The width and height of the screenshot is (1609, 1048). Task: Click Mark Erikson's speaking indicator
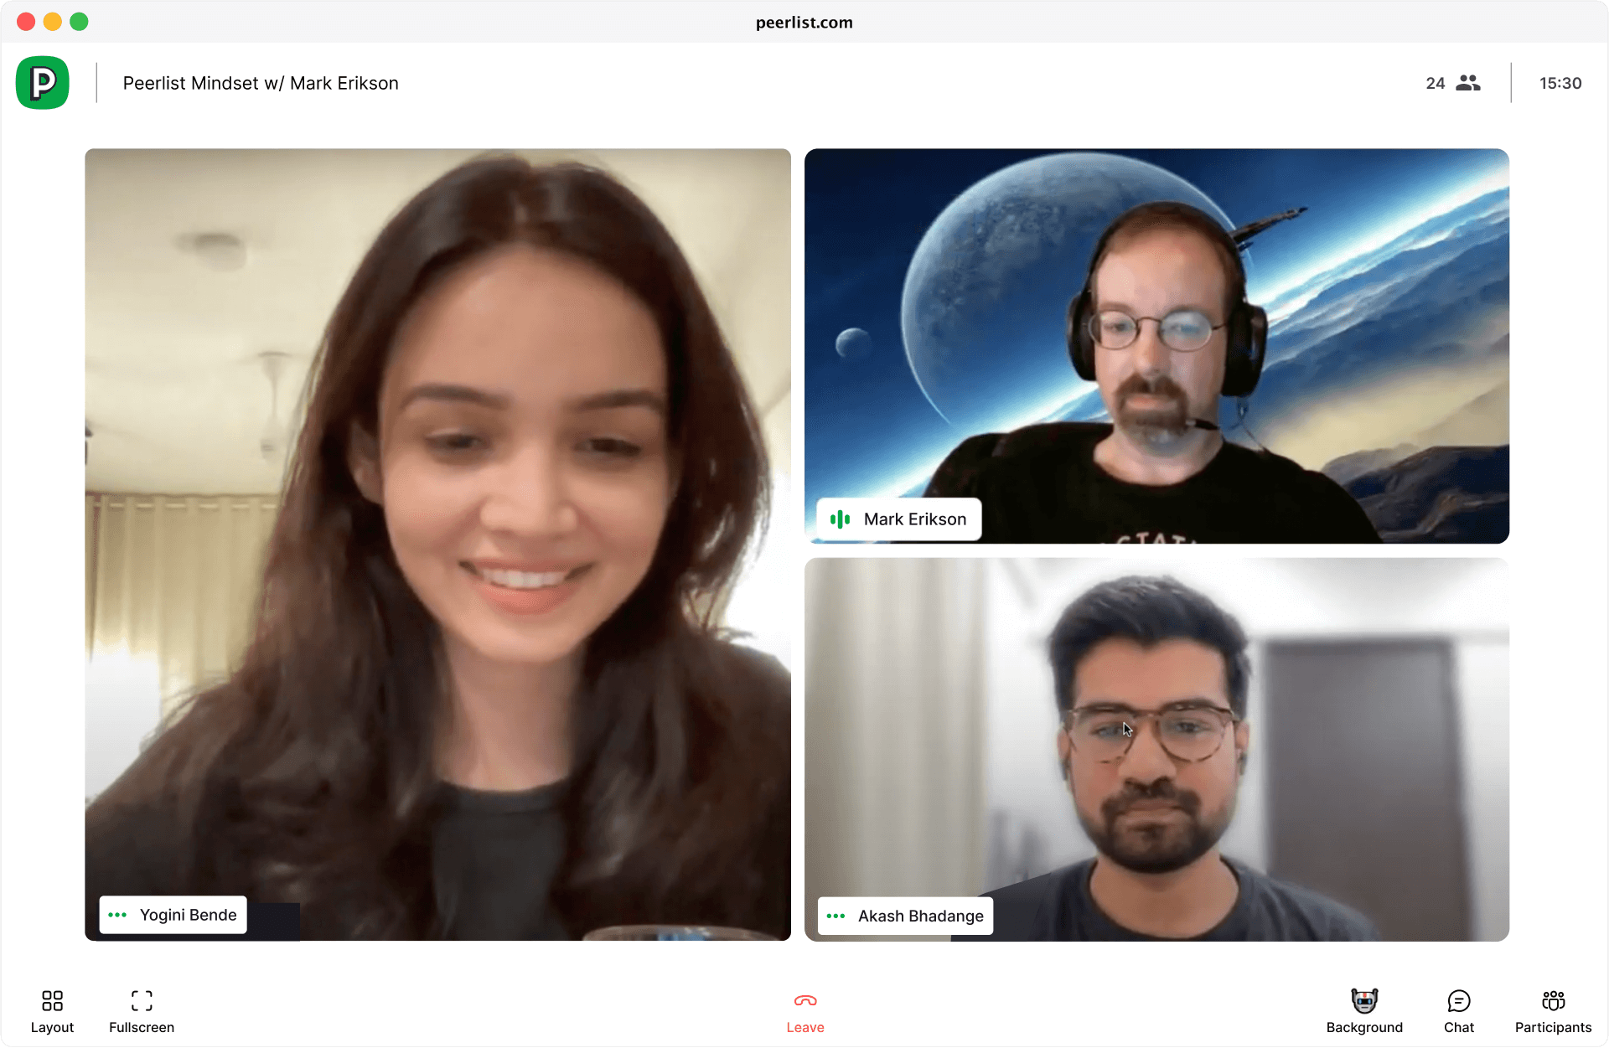[x=841, y=519]
